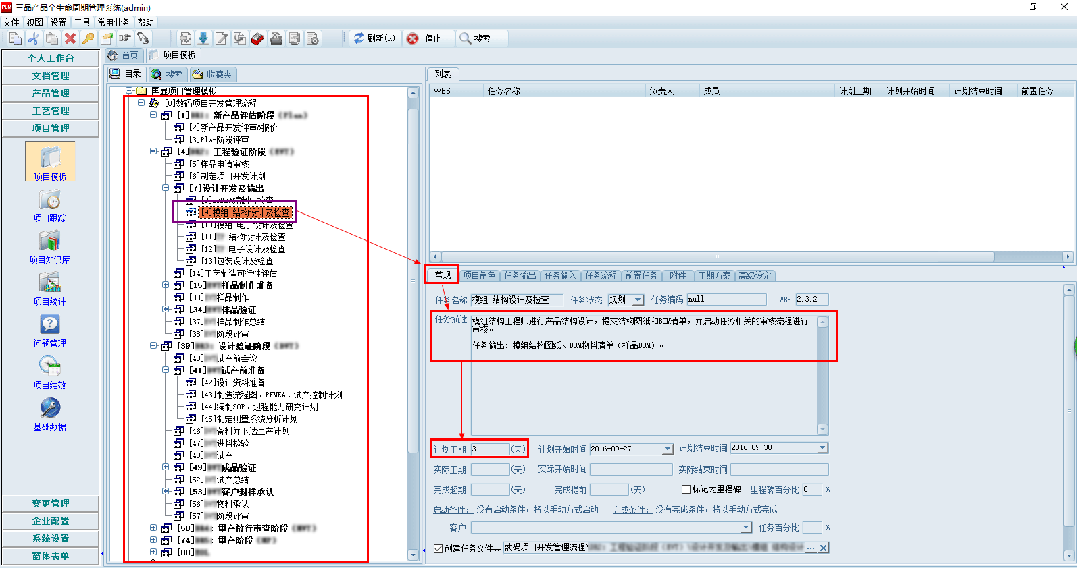
Task: Check the 标记为里程碑 checkbox
Action: 686,489
